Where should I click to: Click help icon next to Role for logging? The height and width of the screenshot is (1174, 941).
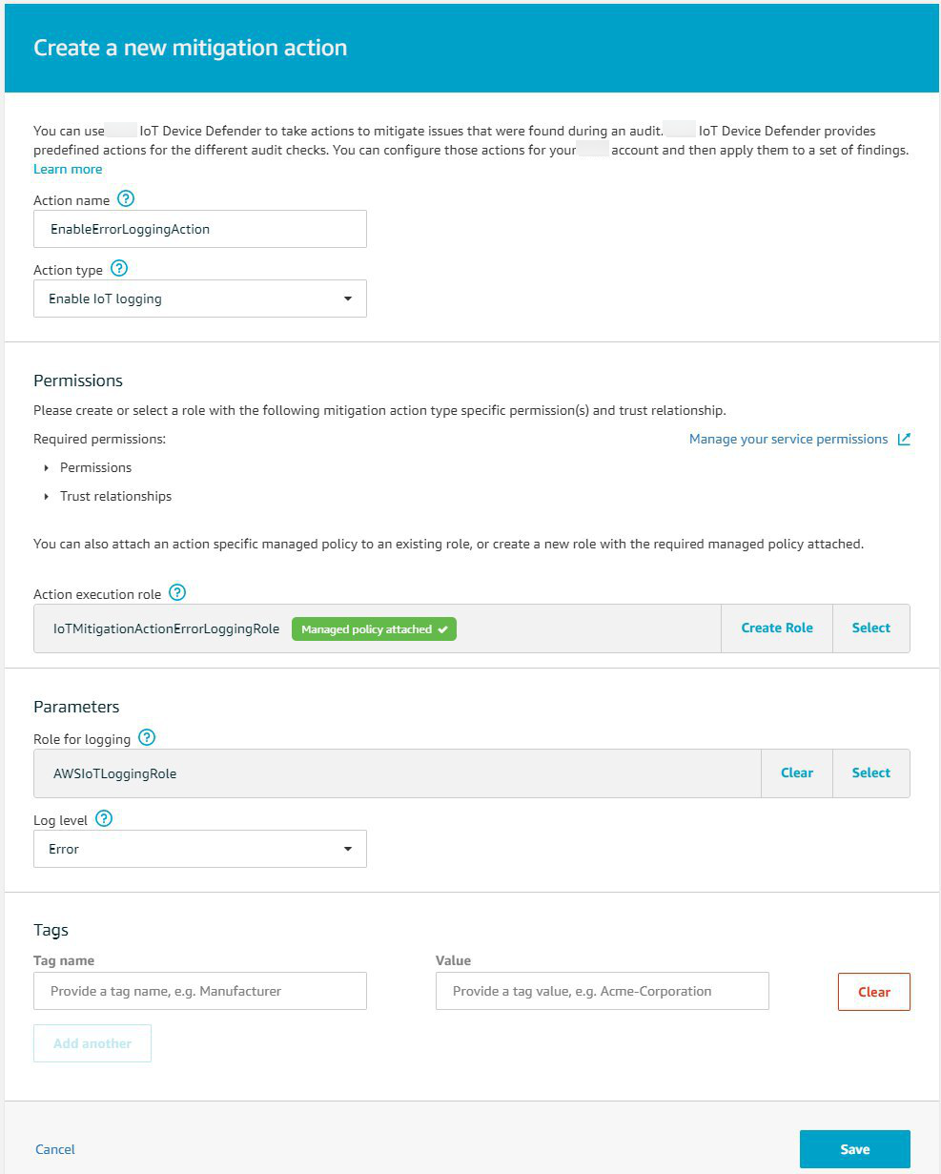pos(147,737)
